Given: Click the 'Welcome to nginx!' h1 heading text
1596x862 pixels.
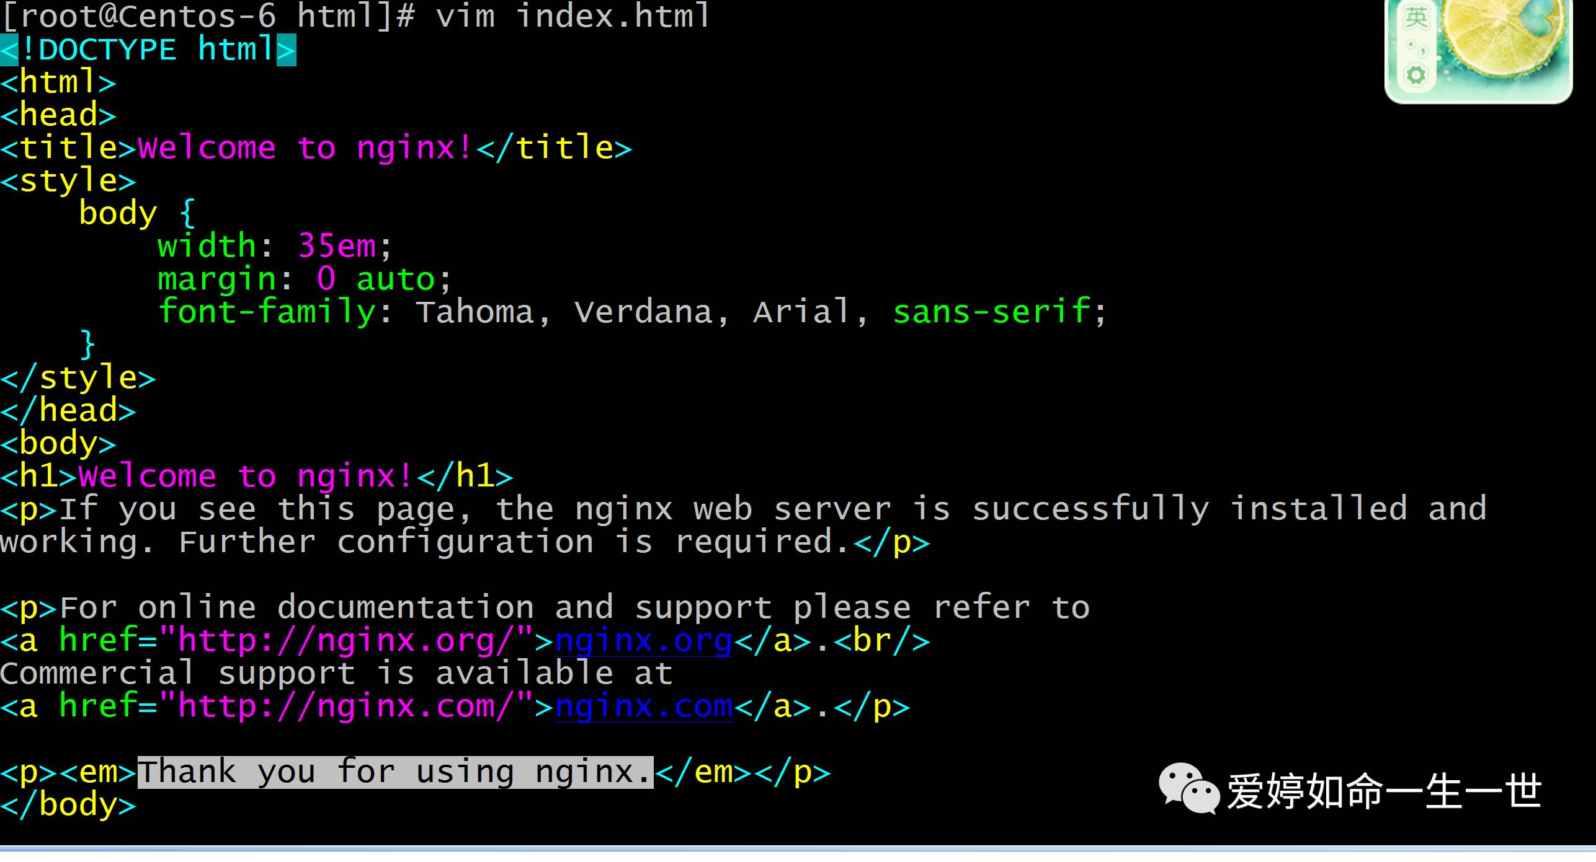Looking at the screenshot, I should pyautogui.click(x=246, y=477).
